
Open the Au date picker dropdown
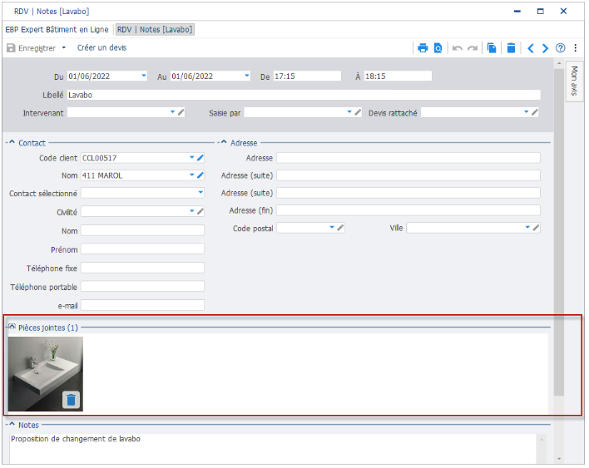pos(247,76)
